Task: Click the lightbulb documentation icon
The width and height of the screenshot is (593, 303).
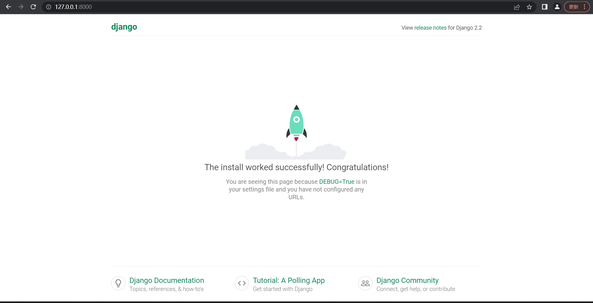Action: point(118,283)
